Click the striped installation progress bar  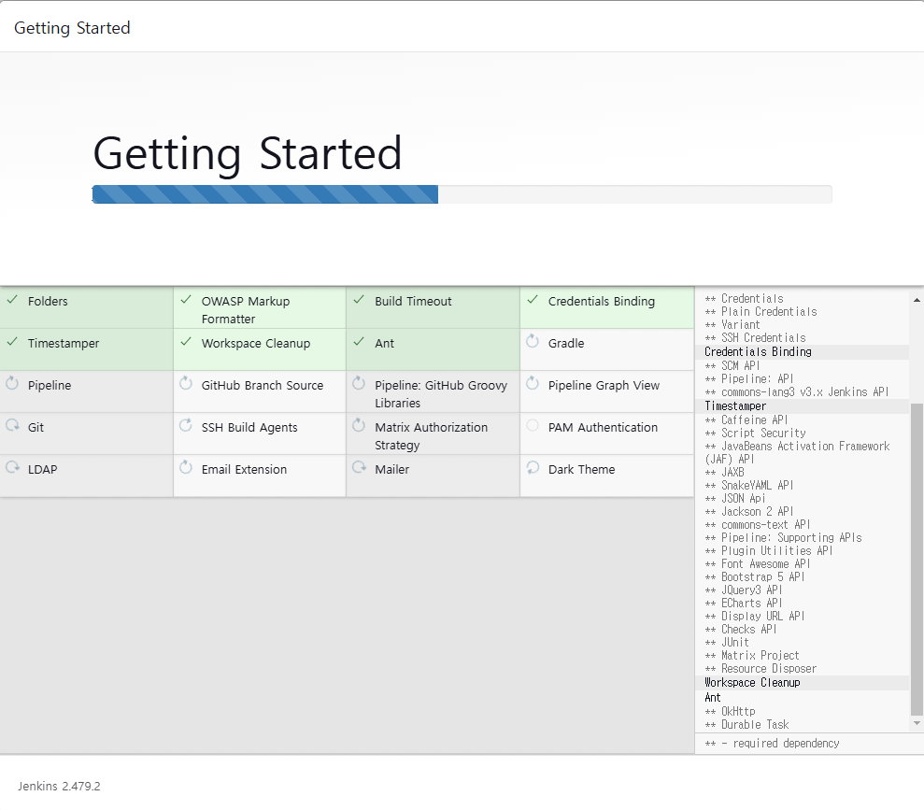click(265, 194)
